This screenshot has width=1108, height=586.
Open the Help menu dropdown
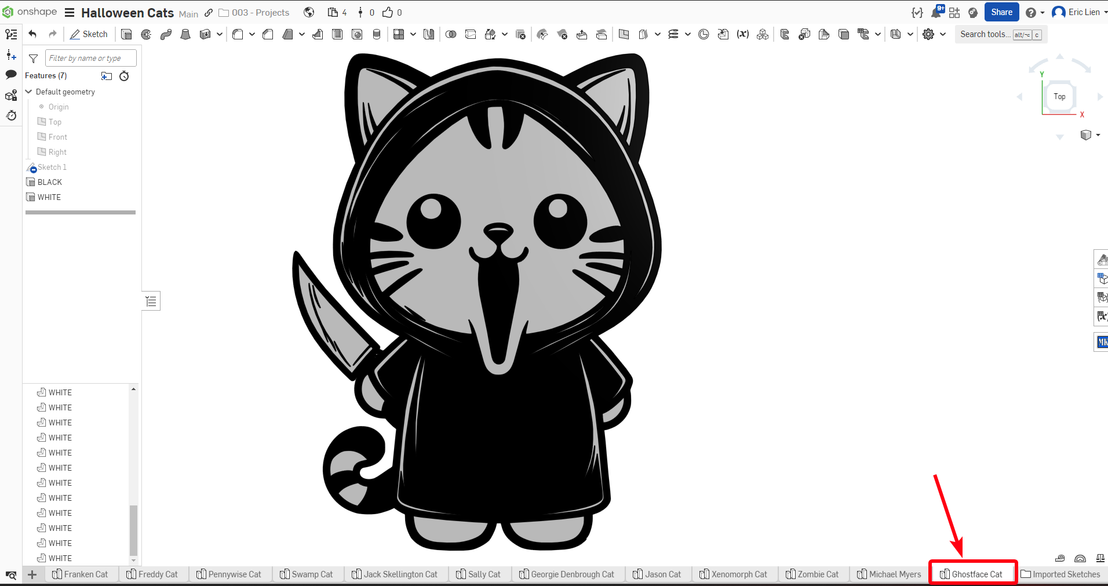click(x=1034, y=12)
